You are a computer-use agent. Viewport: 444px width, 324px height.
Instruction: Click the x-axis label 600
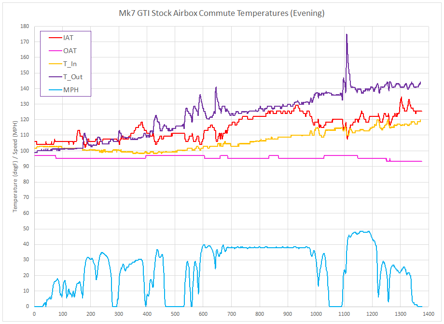[x=203, y=314]
